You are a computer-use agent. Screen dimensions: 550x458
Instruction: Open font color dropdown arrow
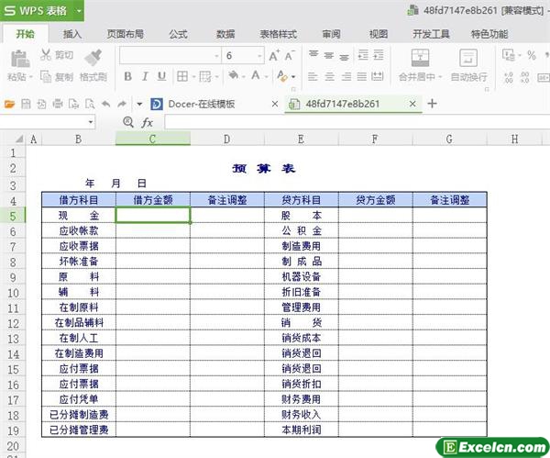click(266, 76)
